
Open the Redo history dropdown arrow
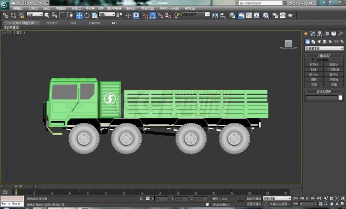(x=43, y=3)
